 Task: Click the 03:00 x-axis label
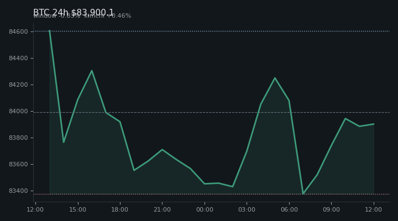click(x=247, y=209)
